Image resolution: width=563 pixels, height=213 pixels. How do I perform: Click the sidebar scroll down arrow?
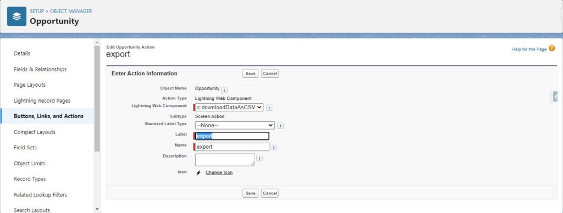pos(97,209)
